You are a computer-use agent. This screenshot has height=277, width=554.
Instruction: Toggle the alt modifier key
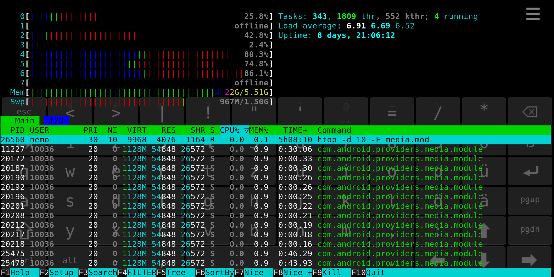(70, 260)
